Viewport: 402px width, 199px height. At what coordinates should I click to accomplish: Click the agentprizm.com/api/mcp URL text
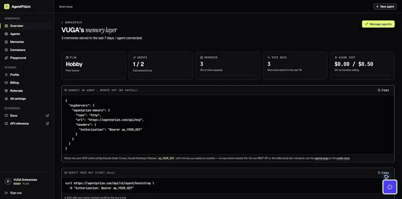pos(116,120)
